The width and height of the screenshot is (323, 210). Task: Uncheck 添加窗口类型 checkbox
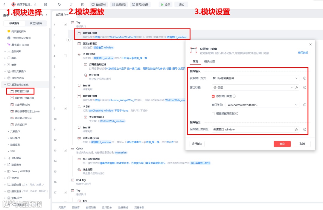[x=213, y=96]
